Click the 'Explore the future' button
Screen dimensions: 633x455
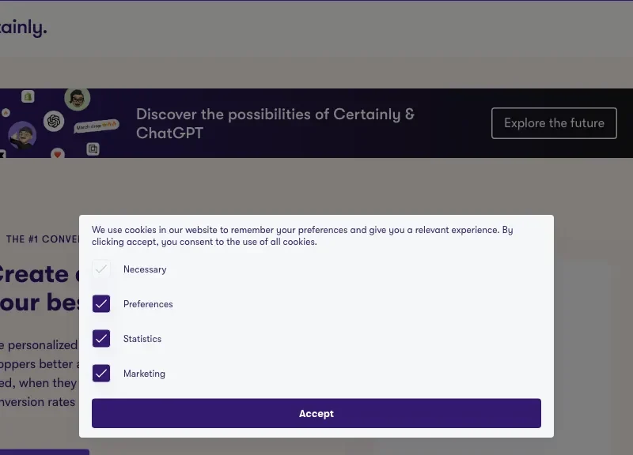(x=554, y=123)
